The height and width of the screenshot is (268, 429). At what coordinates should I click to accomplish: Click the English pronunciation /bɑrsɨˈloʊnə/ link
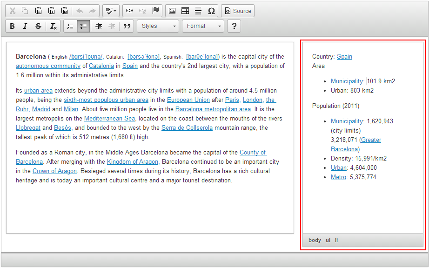point(86,57)
